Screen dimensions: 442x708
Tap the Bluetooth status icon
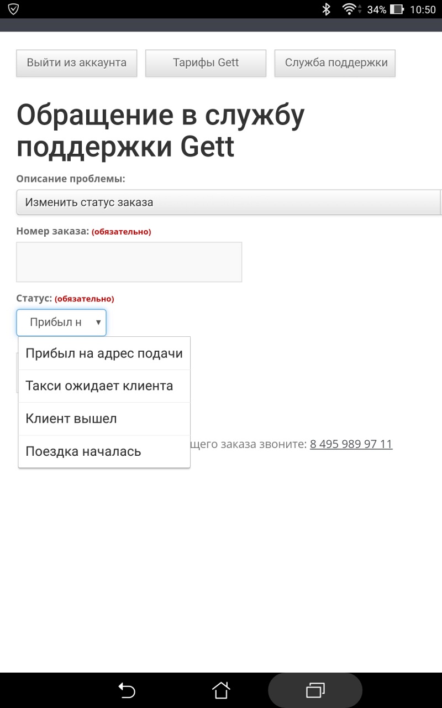coord(327,9)
